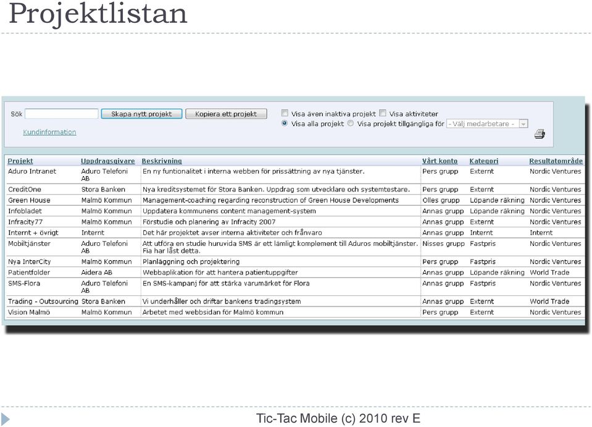The image size is (592, 427).
Task: Sort by the Resultatområde column header
Action: 556,161
